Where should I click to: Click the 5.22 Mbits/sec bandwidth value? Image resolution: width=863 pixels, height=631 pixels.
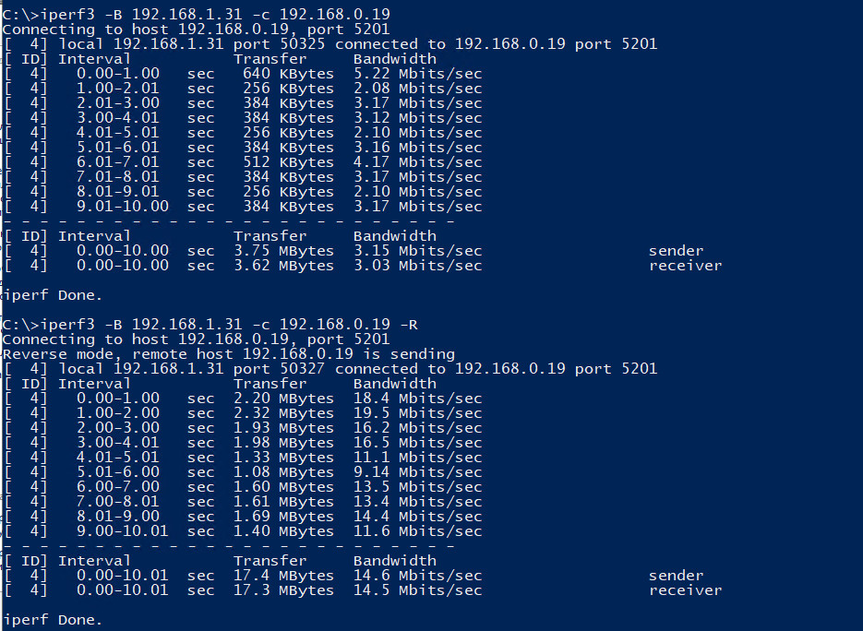point(418,74)
